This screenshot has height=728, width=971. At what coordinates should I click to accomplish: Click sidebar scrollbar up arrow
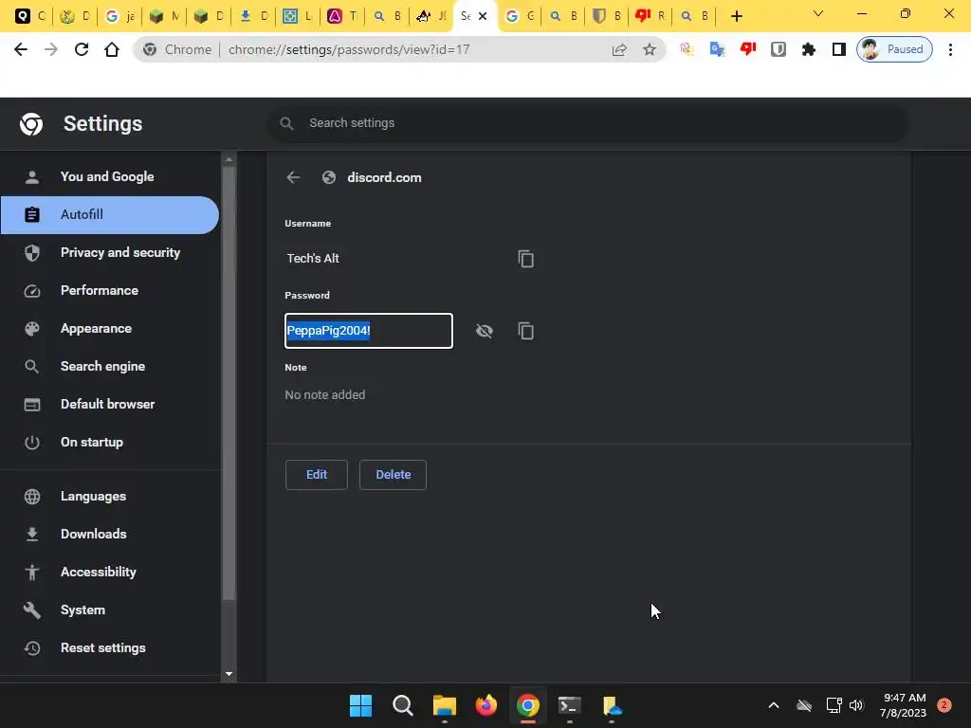coord(229,159)
